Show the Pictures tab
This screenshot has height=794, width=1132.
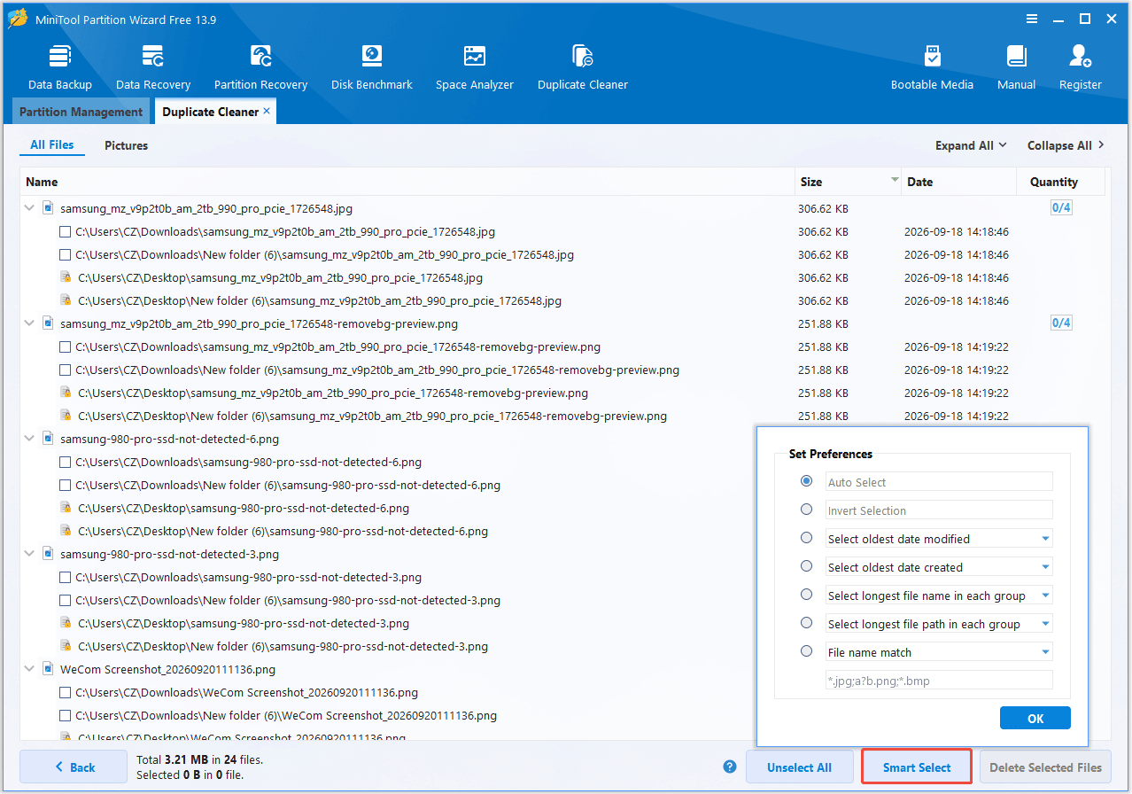(x=127, y=145)
